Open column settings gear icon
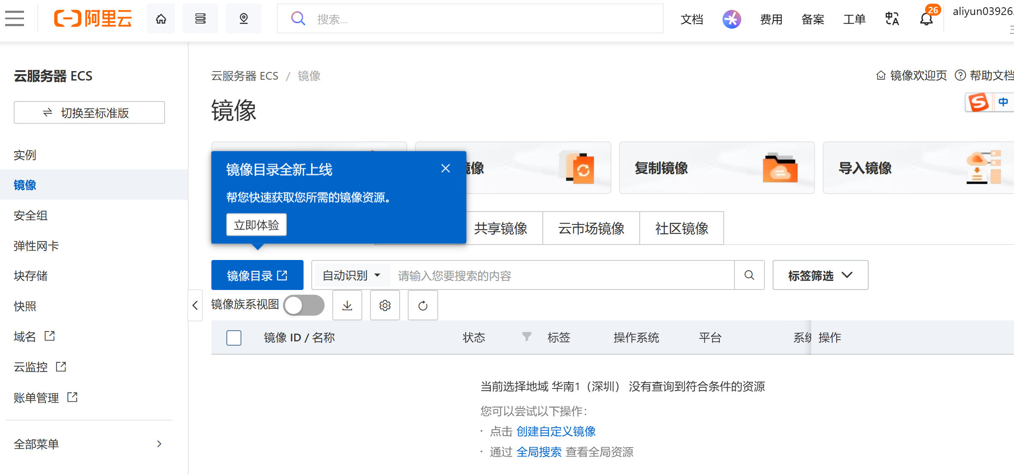Screen dimensions: 1014x475 coord(385,305)
